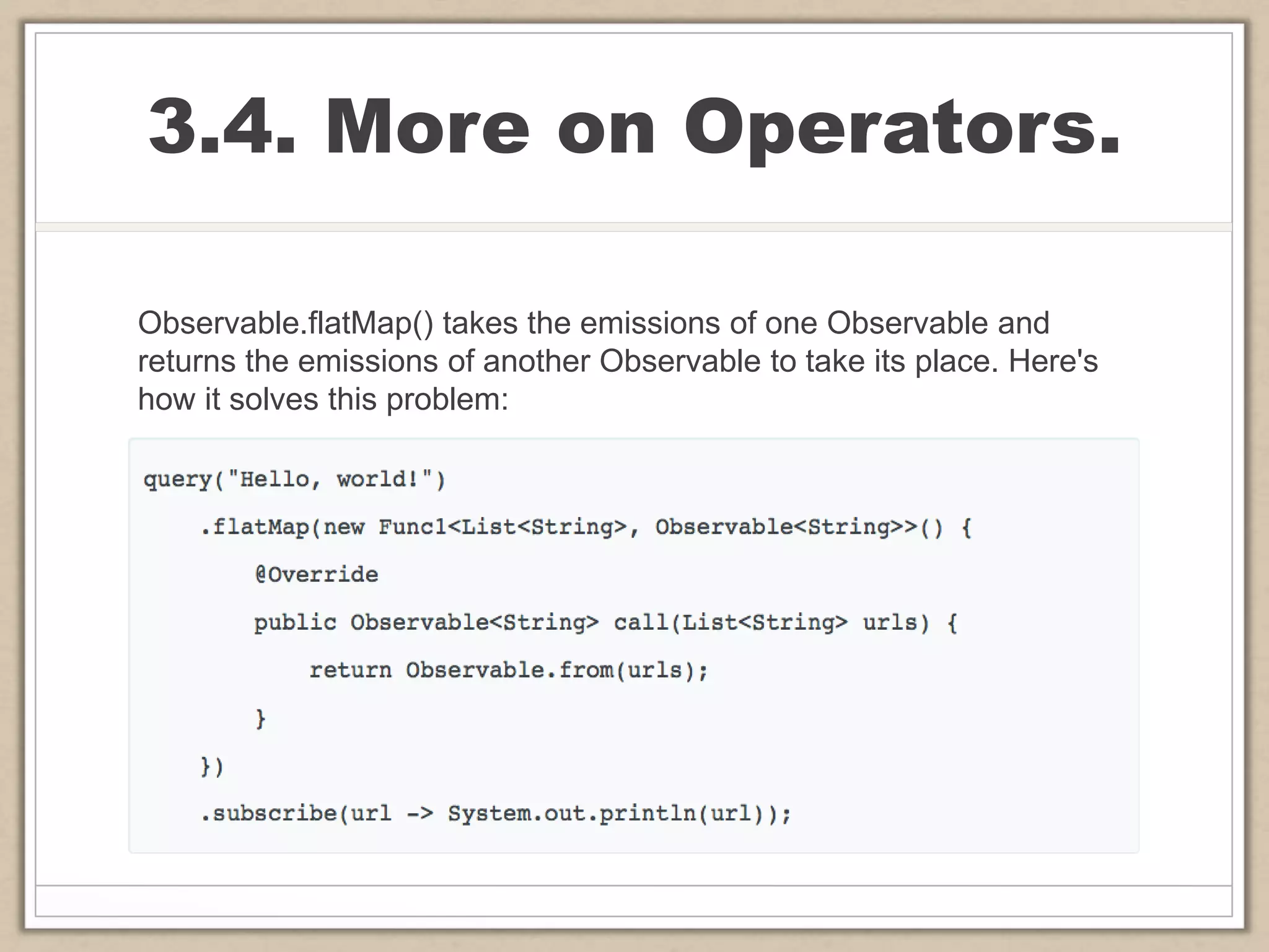Screen dimensions: 1269x952
Task: Click "Observable<String>>()" in the flatMap line
Action: coord(799,527)
